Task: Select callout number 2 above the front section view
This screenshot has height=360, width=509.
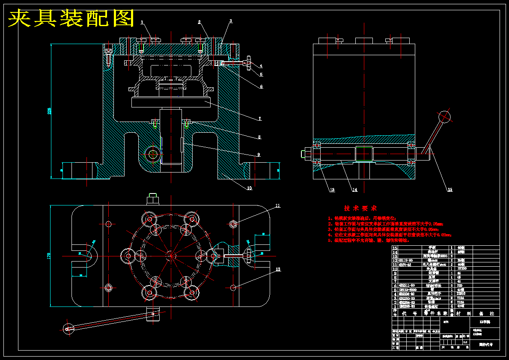Action: 199,22
